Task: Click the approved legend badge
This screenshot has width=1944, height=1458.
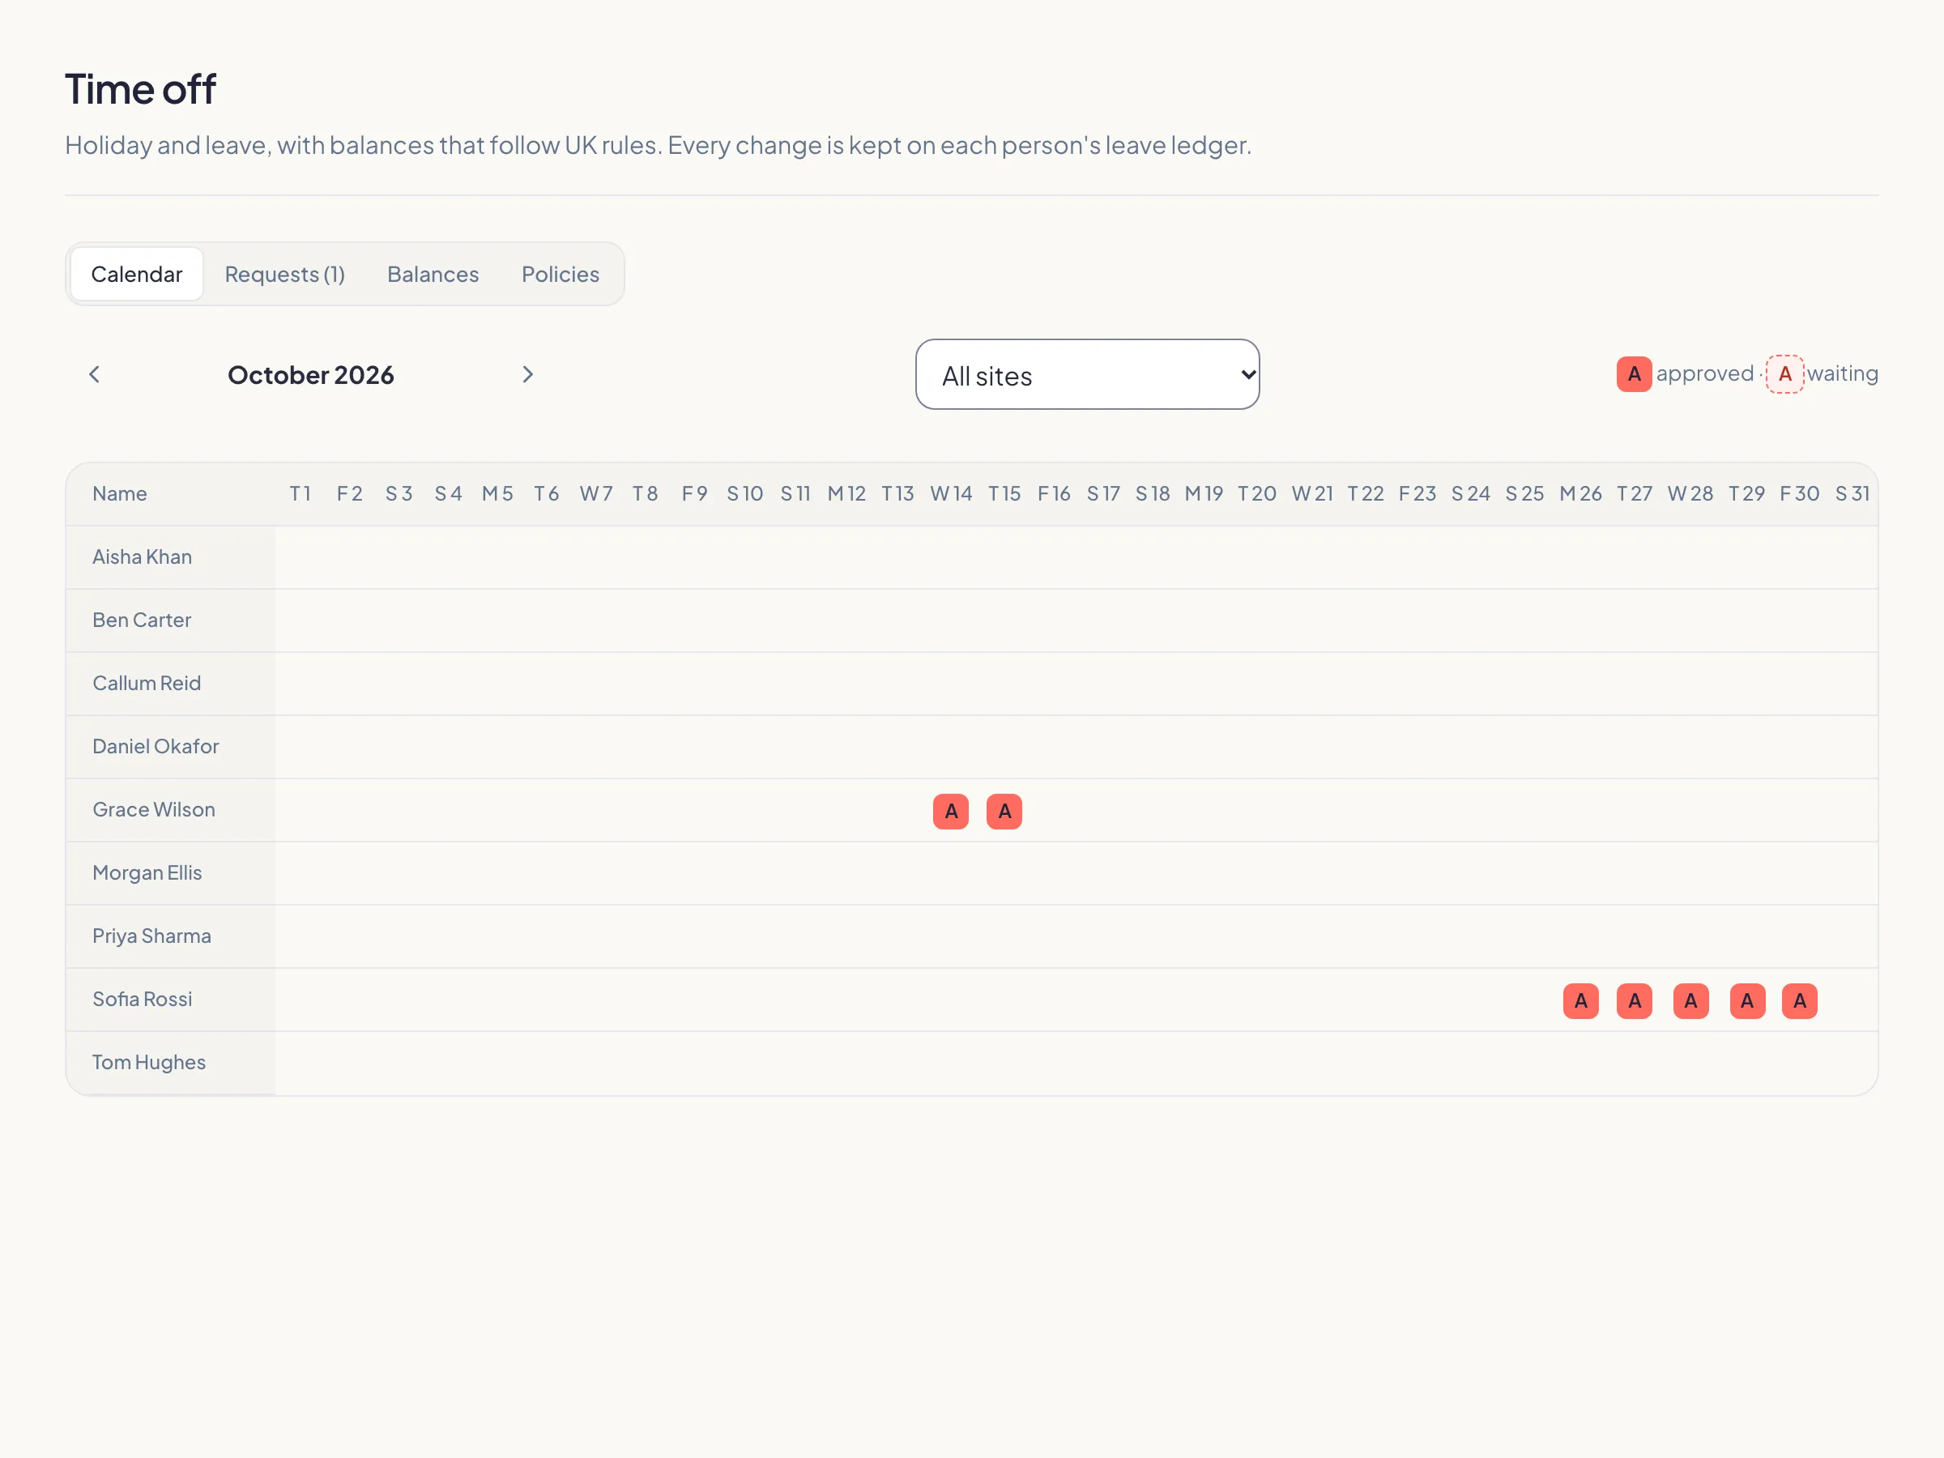Action: click(x=1634, y=374)
